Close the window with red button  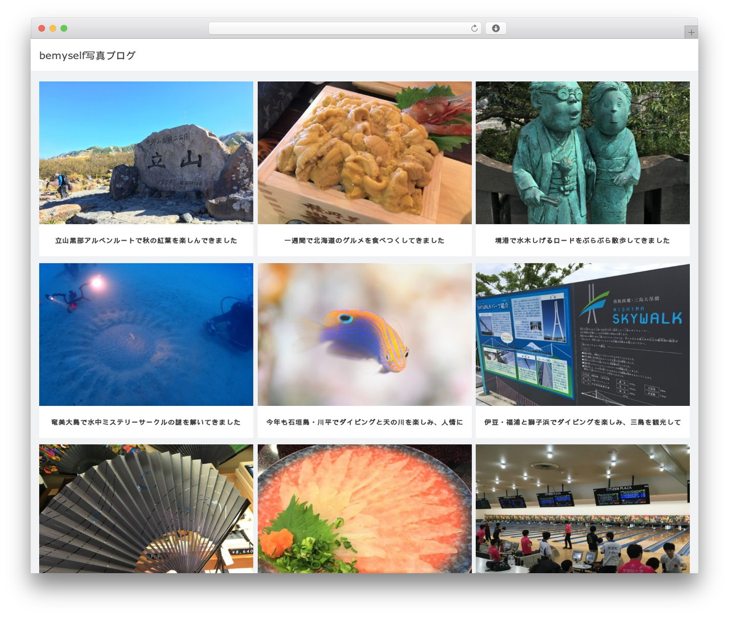[x=42, y=28]
